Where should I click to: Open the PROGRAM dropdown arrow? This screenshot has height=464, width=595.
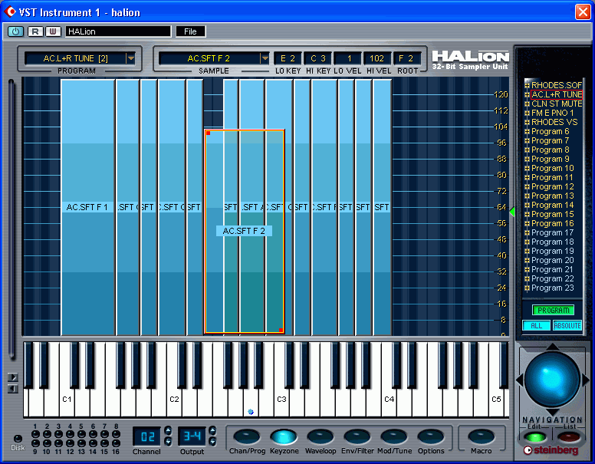[131, 58]
